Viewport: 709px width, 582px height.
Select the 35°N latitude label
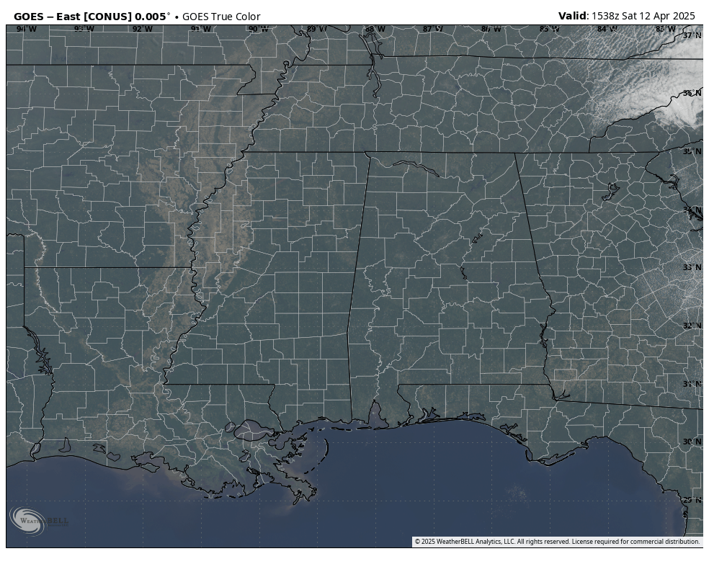tap(692, 151)
